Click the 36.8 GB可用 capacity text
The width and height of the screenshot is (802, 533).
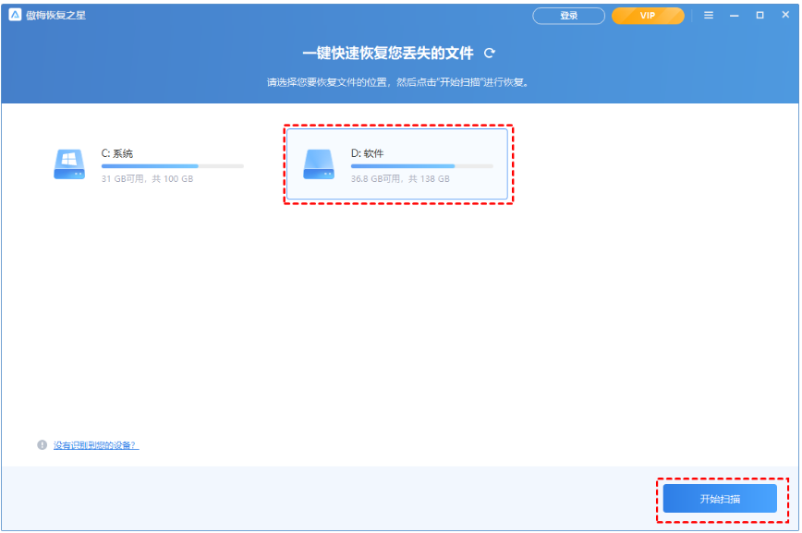point(376,178)
